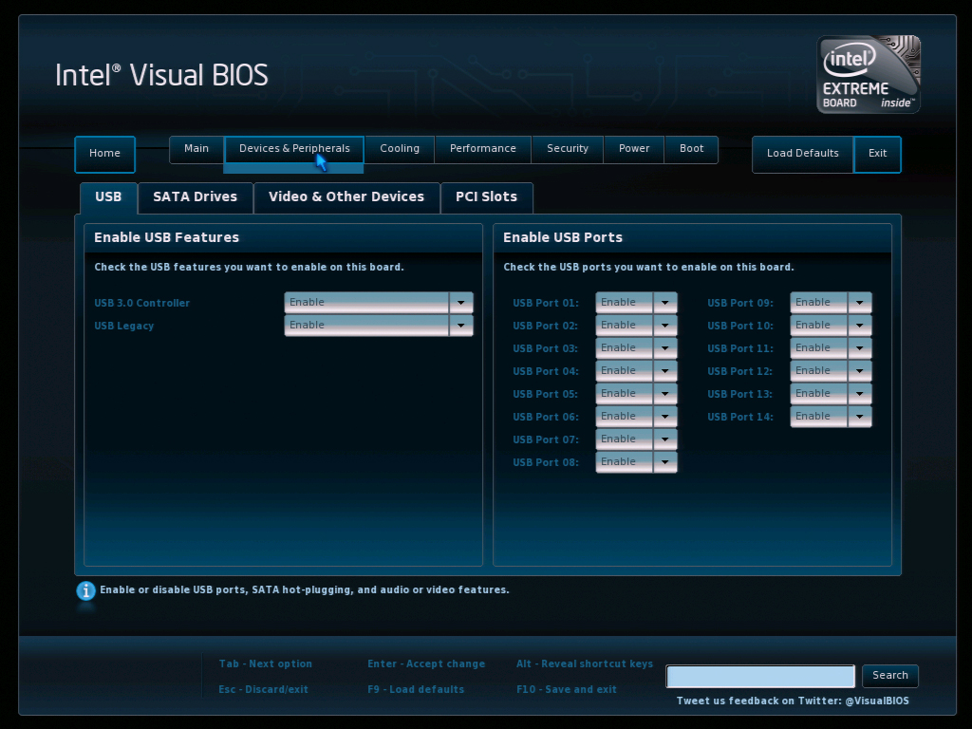Open the Security settings tab
This screenshot has width=972, height=729.
pos(567,148)
